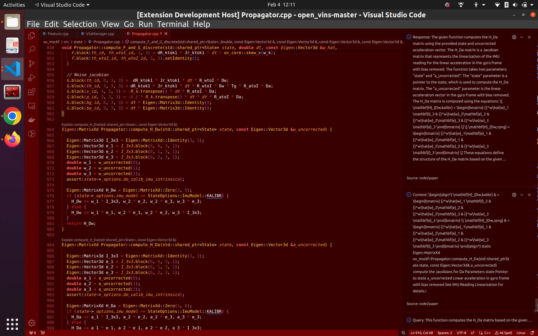This screenshot has height=336, width=538.
Task: Open the Visual Studio Code app menu dropdown
Action: tap(62, 5)
